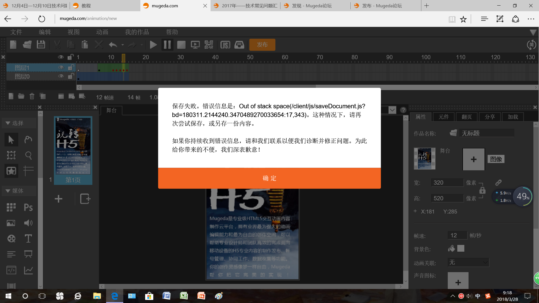Click the new document icon in toolbar

pyautogui.click(x=13, y=45)
